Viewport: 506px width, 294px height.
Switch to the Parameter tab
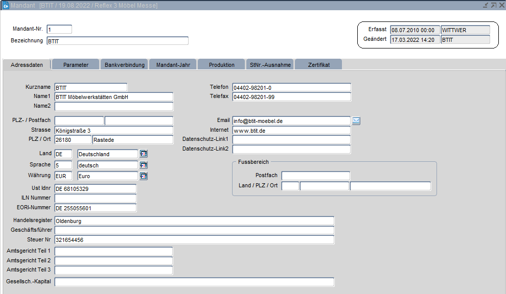(x=76, y=65)
